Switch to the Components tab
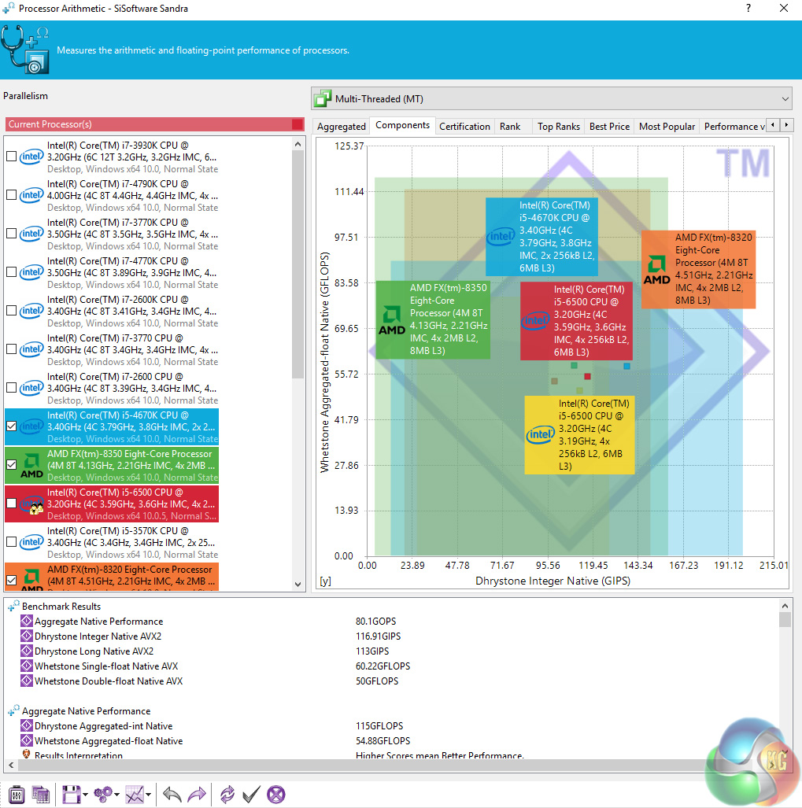802x808 pixels. coord(402,125)
